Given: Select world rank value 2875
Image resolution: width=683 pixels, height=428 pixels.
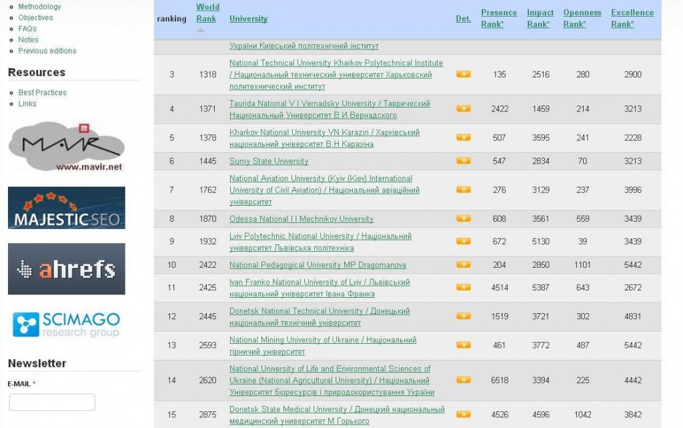Looking at the screenshot, I should (208, 415).
